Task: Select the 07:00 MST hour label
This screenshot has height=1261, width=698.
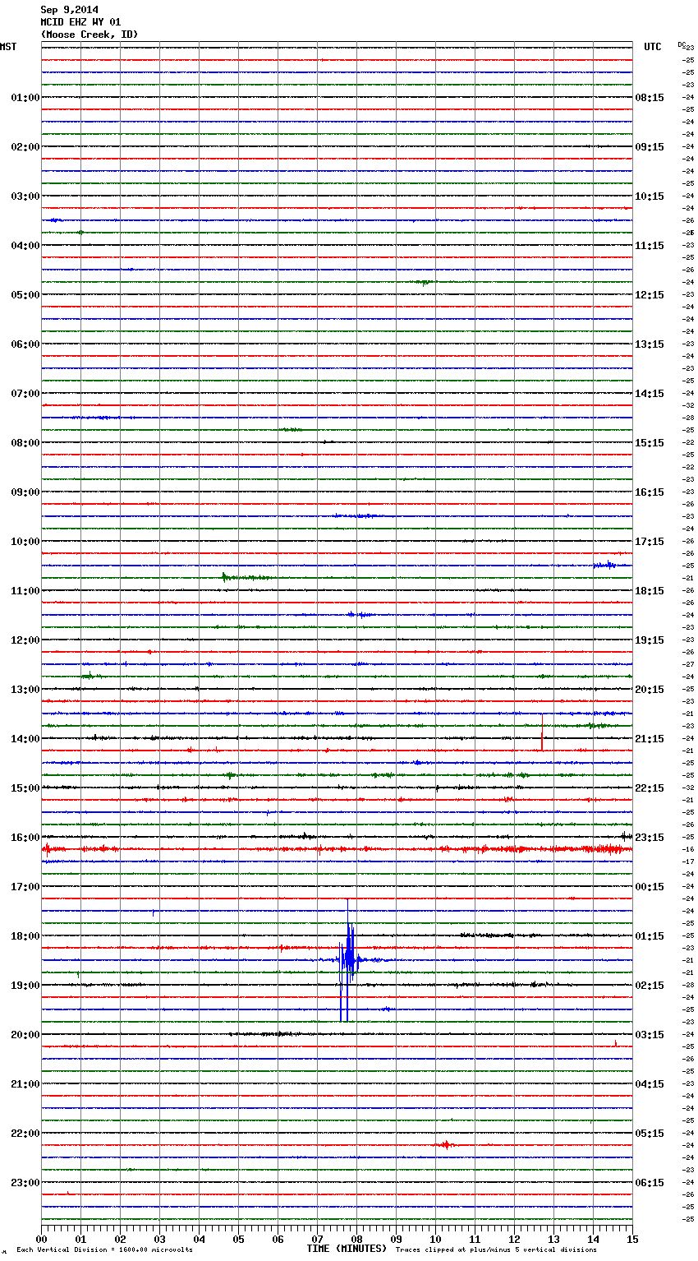Action: pos(25,394)
